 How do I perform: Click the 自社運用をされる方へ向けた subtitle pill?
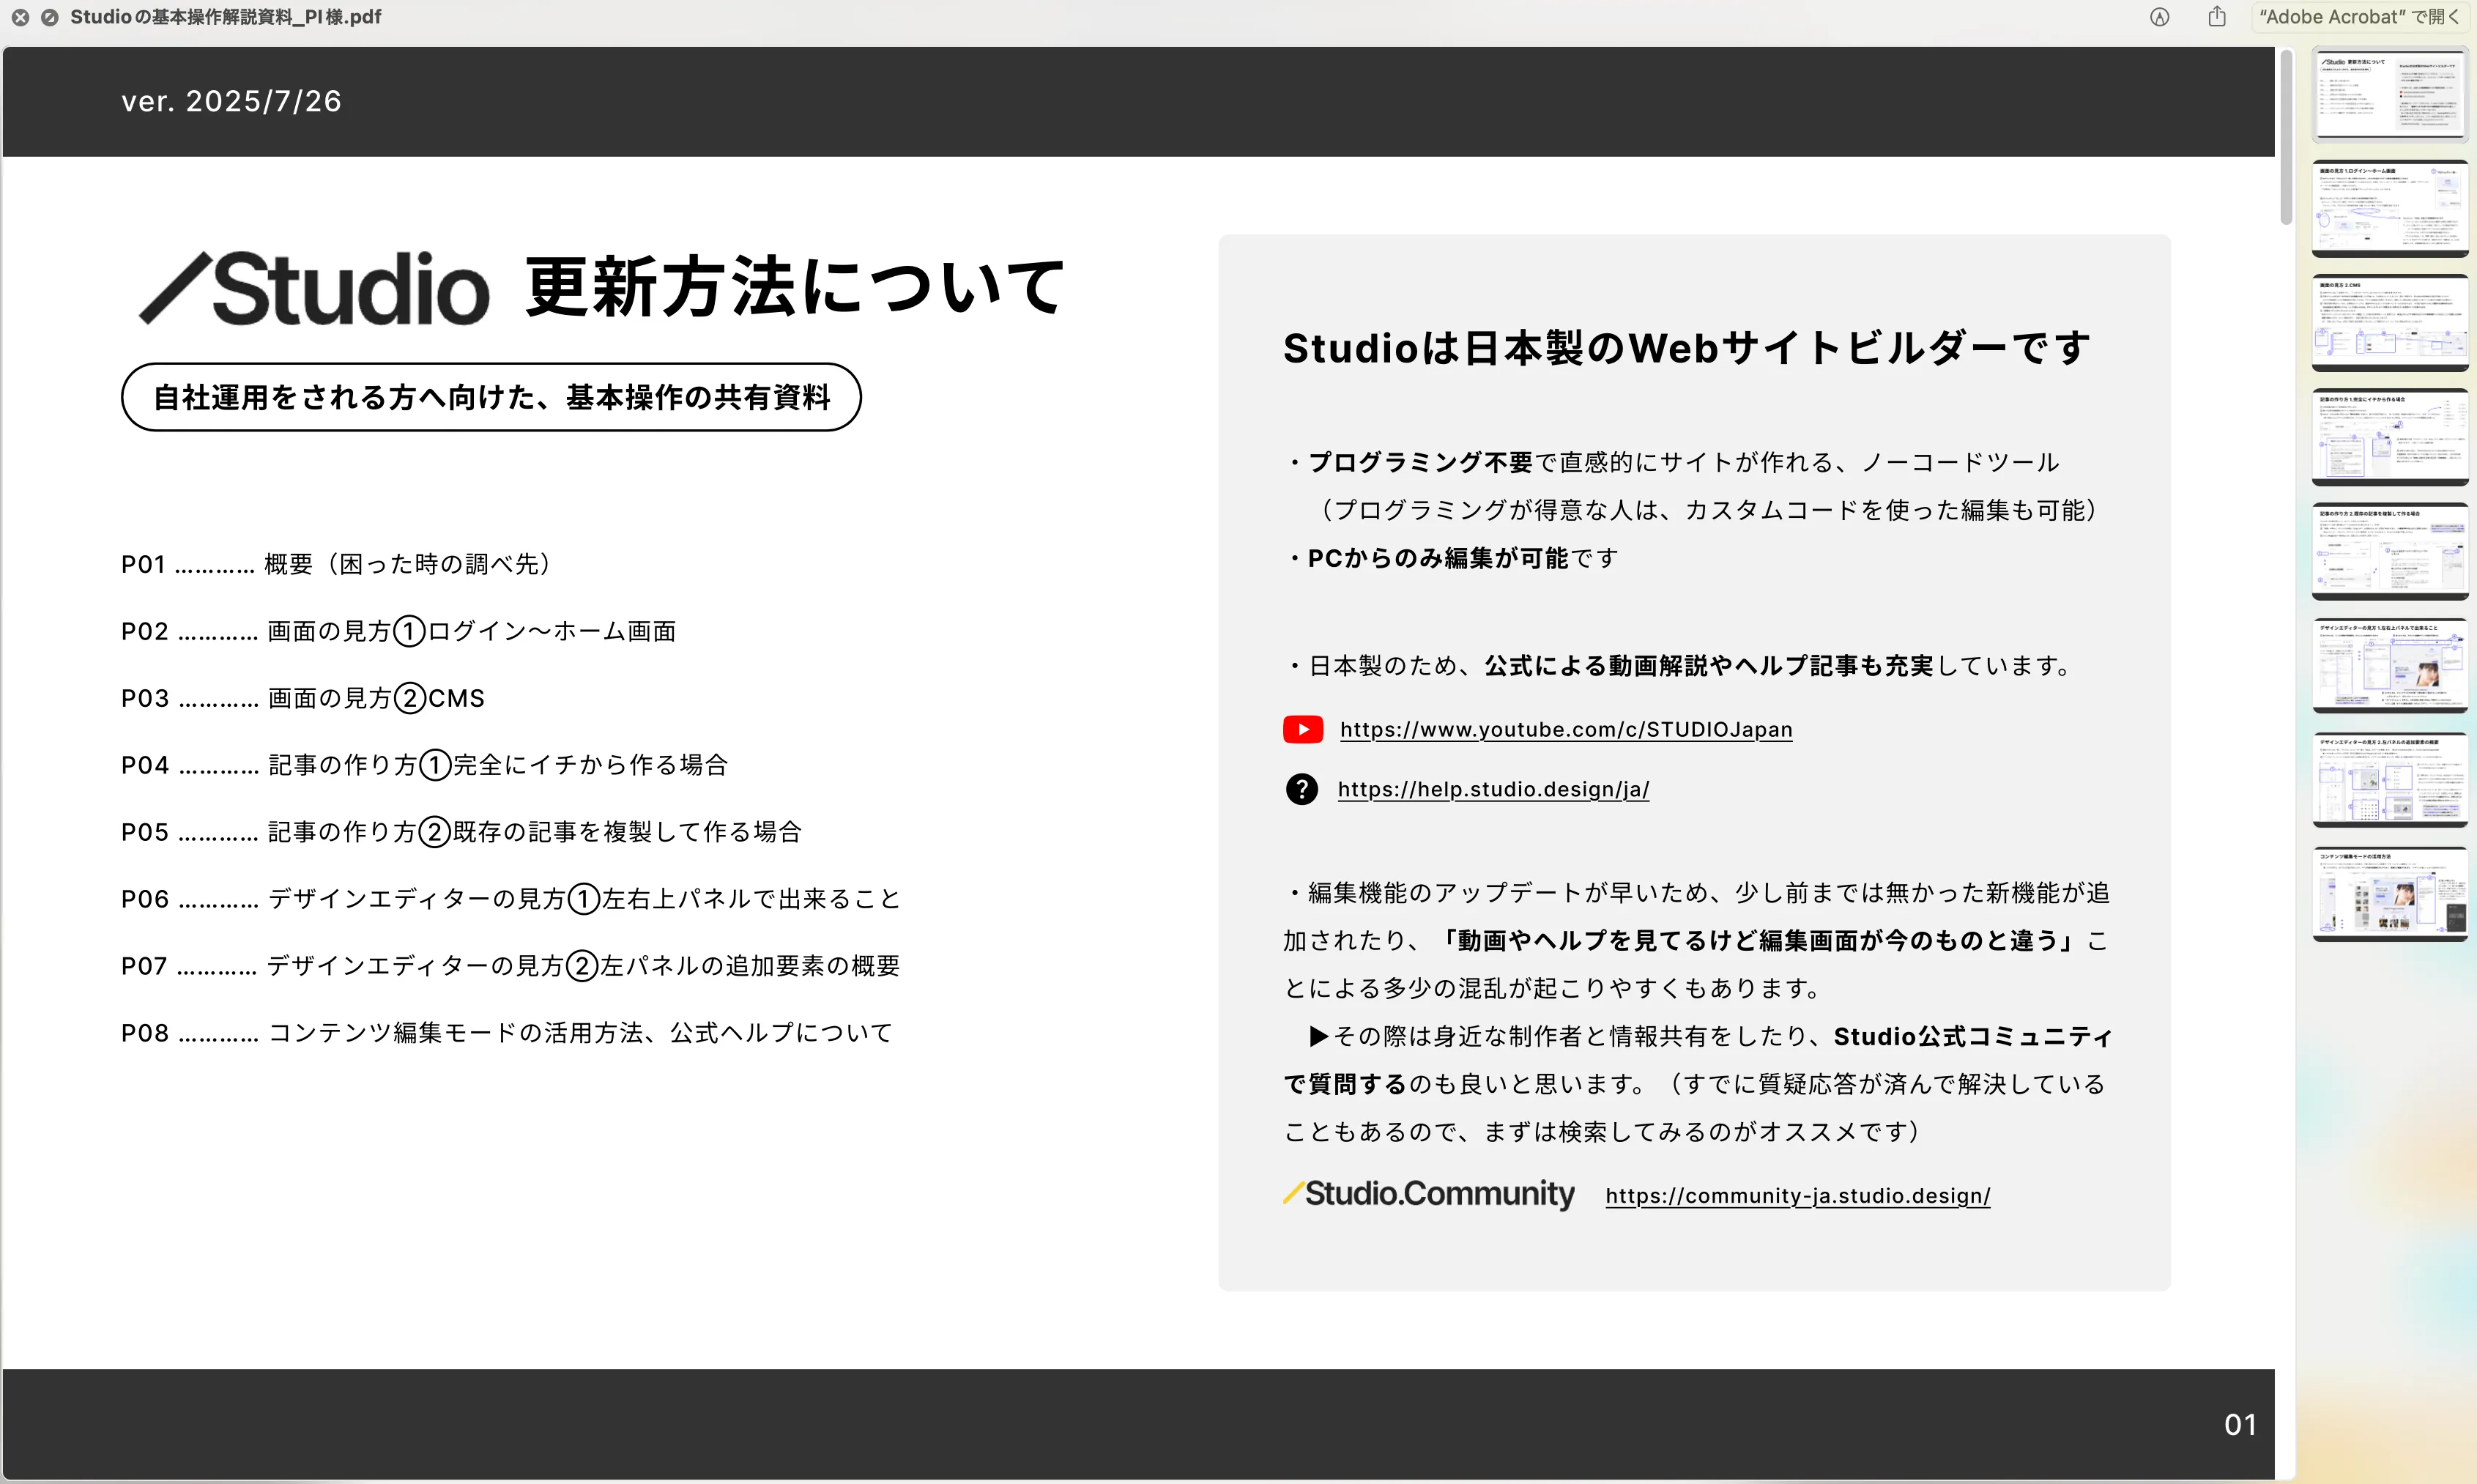click(x=491, y=397)
